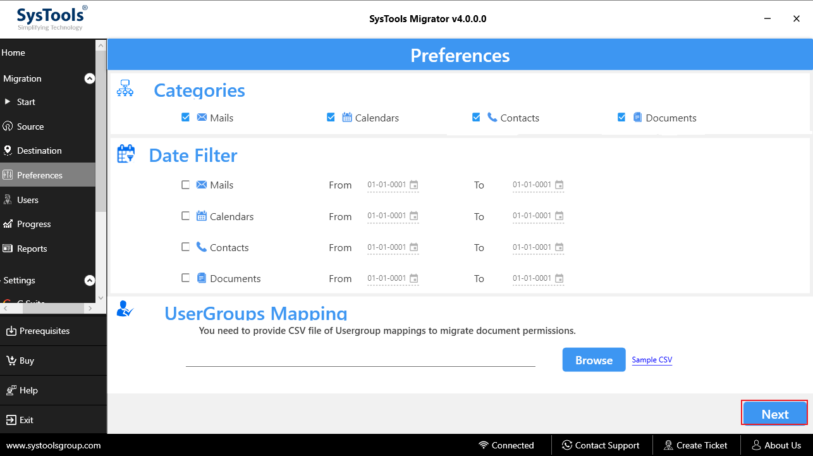Click the Exit door icon
This screenshot has width=813, height=456.
pos(11,420)
